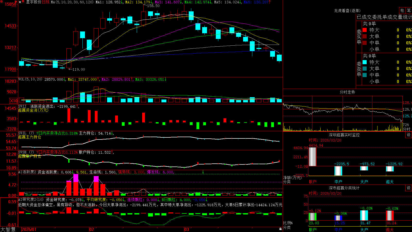Image resolution: width=412 pixels, height=232 pixels.
Task: Click the 超赢散户持仓 label
Action: point(30,156)
